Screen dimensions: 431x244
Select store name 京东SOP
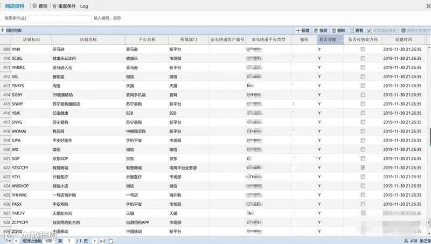60,158
